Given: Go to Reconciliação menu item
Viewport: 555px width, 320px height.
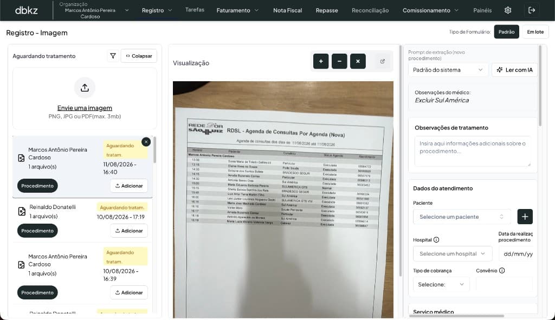Looking at the screenshot, I should pos(370,10).
